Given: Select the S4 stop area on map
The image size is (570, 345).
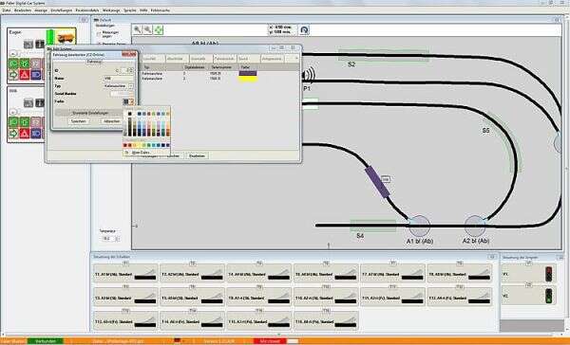Looking at the screenshot, I should [373, 226].
